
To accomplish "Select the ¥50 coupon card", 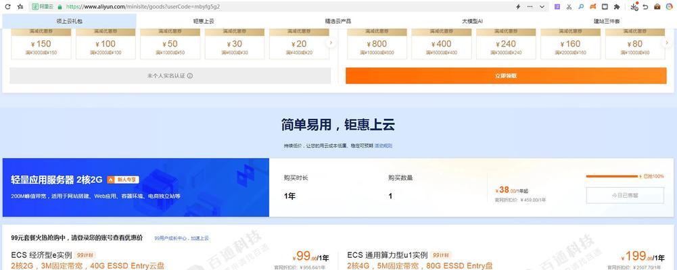I will 170,44.
